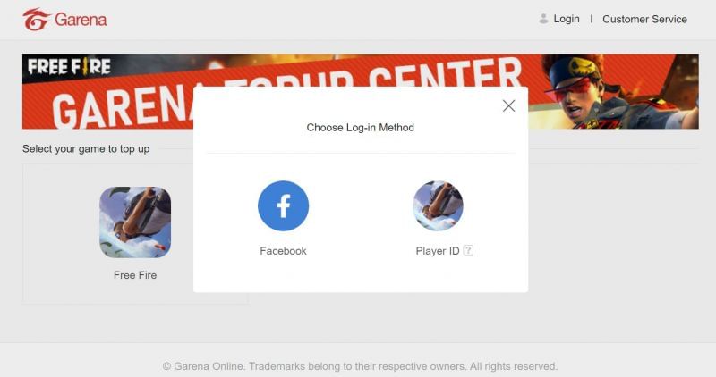This screenshot has height=377, width=716.
Task: Click the banner character with red glasses
Action: click(612, 92)
